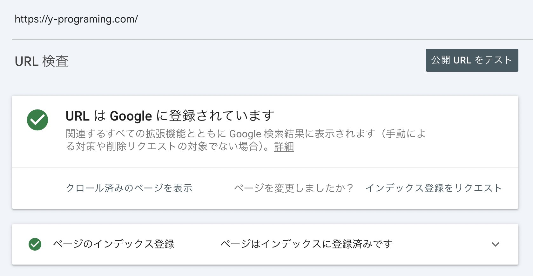Click description line starting る対策や削除リクエスト
This screenshot has width=533, height=276.
point(165,147)
